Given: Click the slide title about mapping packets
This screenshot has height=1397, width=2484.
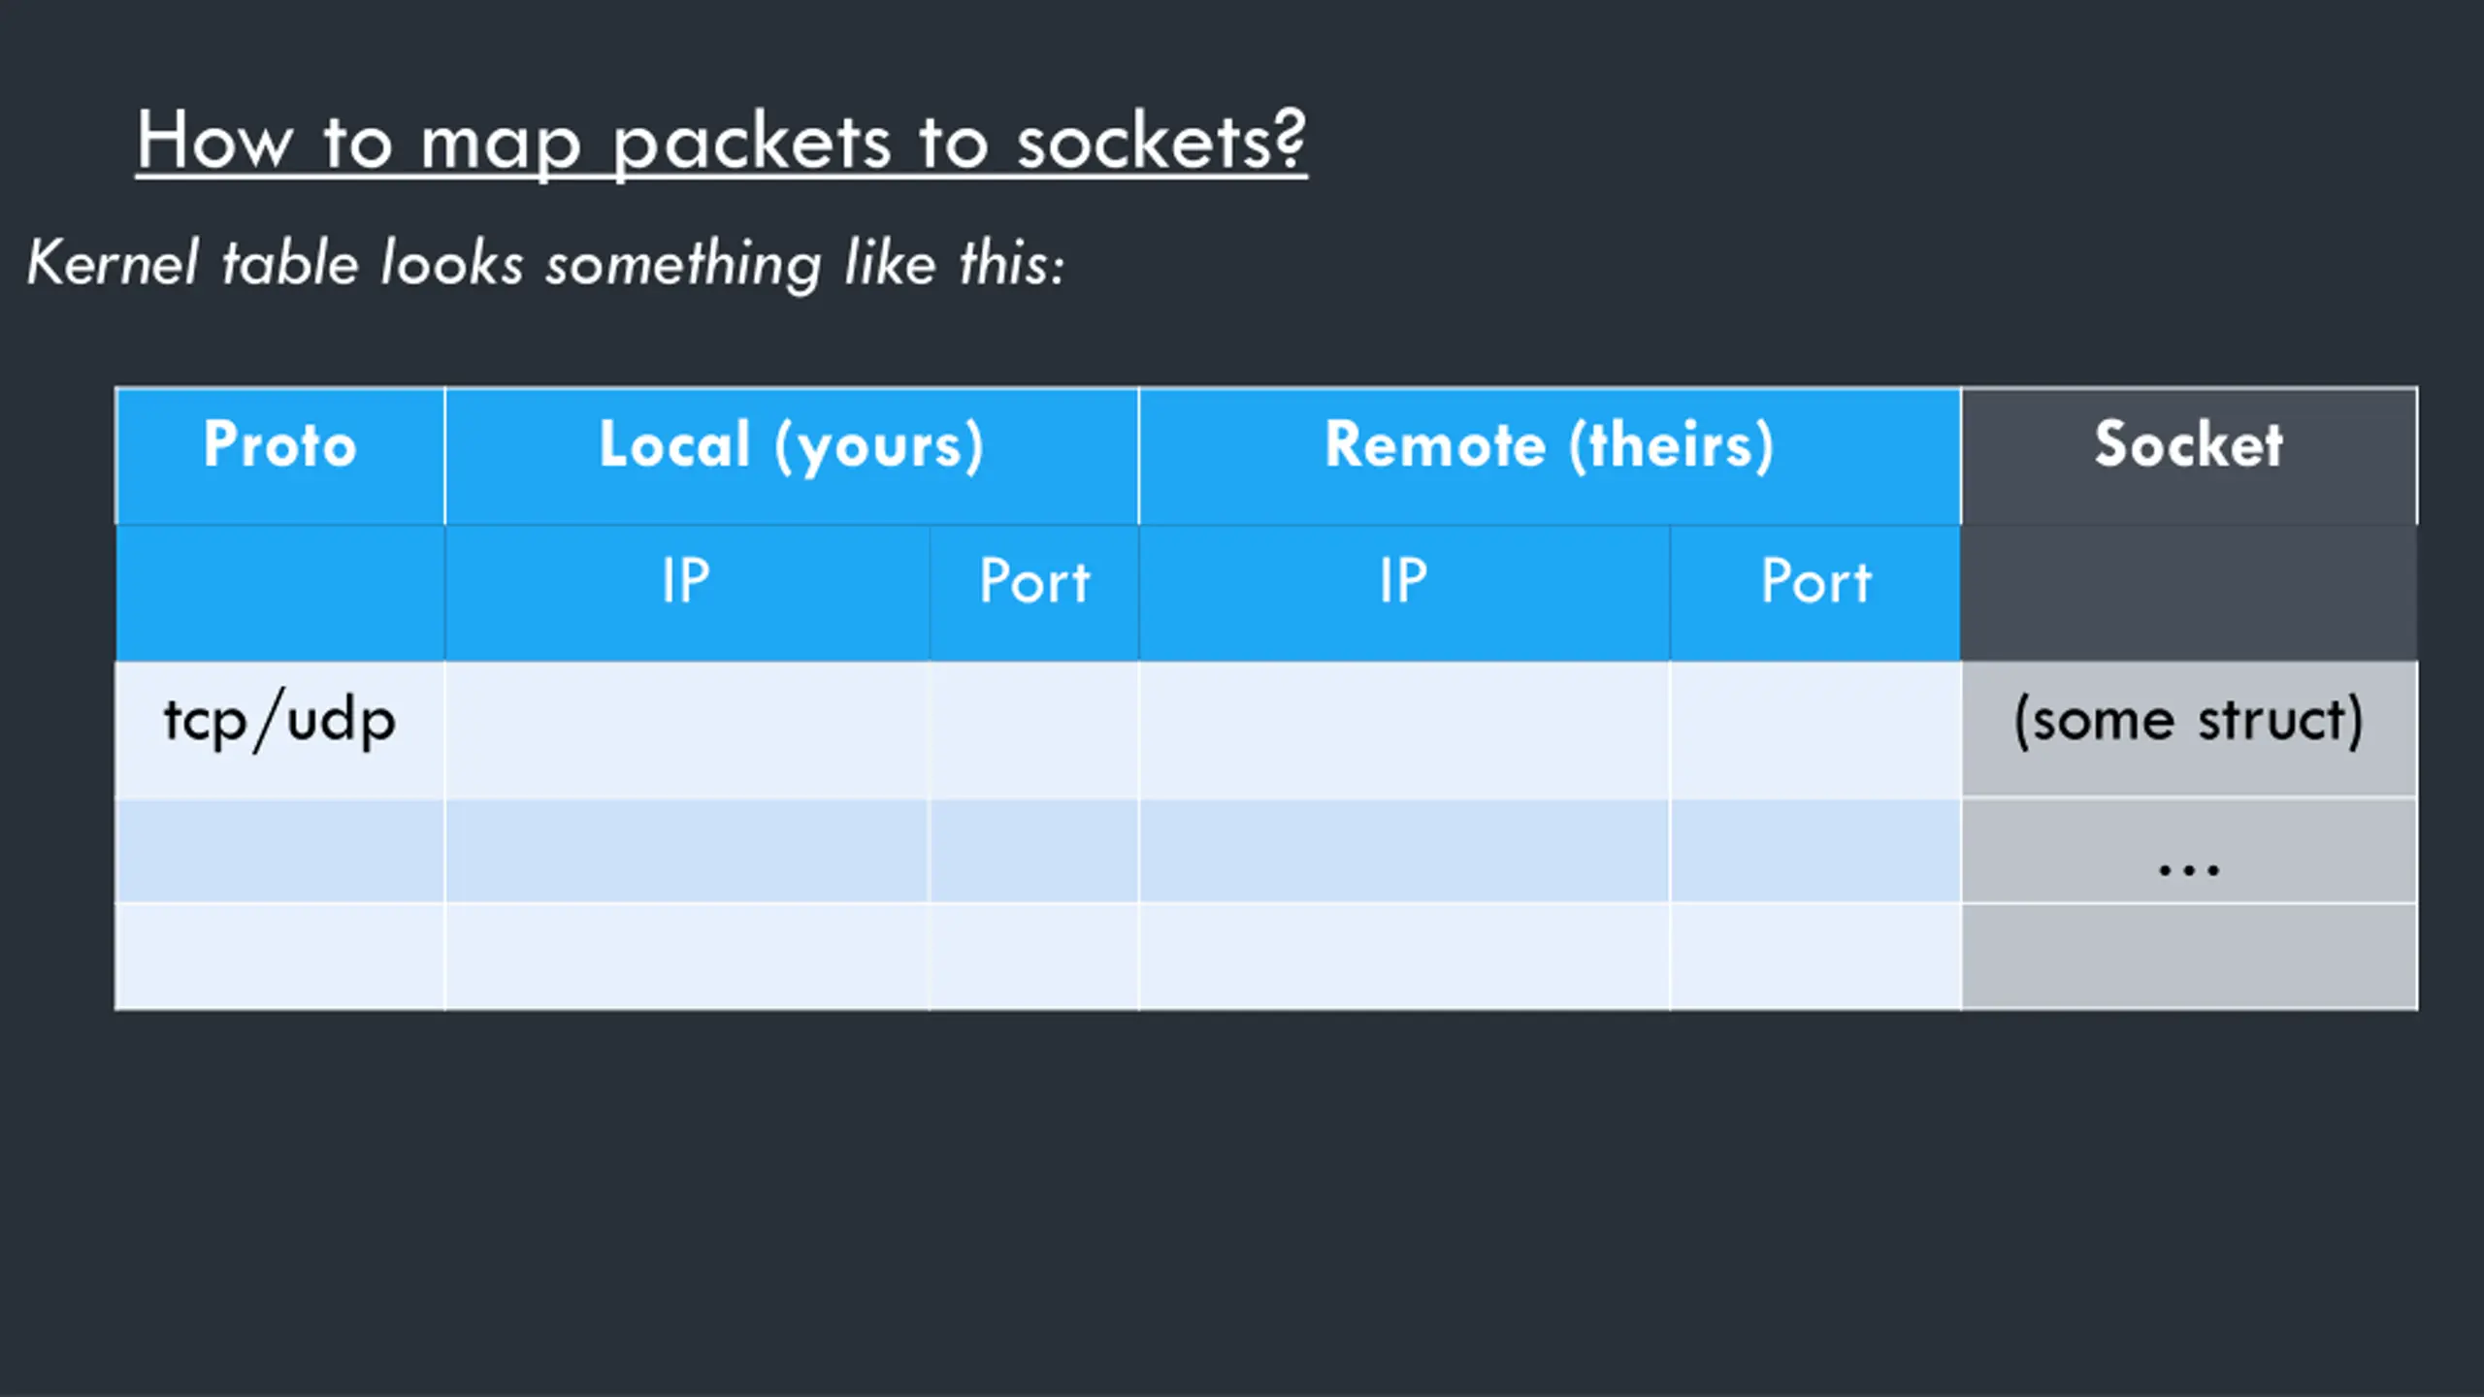Looking at the screenshot, I should (721, 143).
